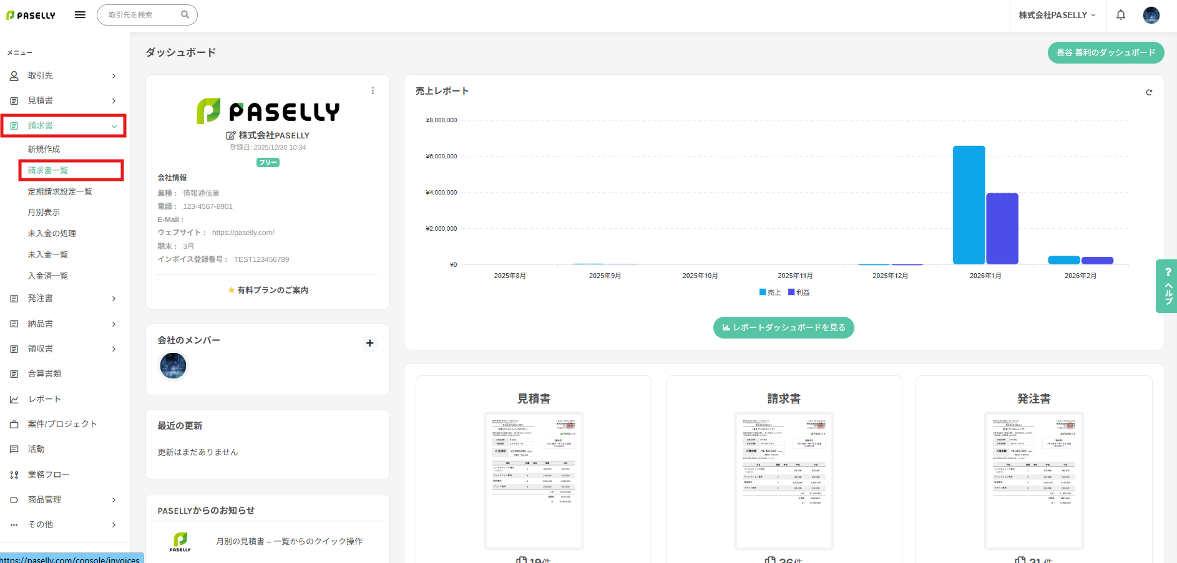Open the https://paselly.com/ website link
1177x563 pixels.
coord(243,233)
